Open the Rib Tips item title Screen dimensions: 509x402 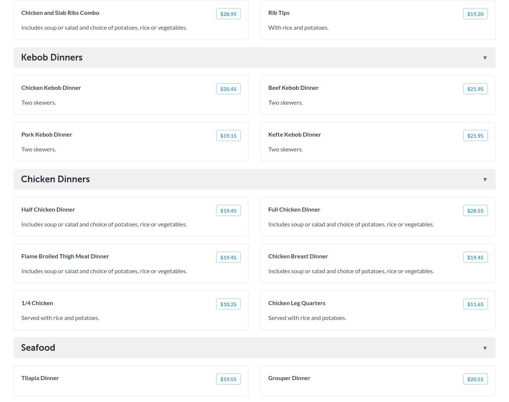pos(279,13)
